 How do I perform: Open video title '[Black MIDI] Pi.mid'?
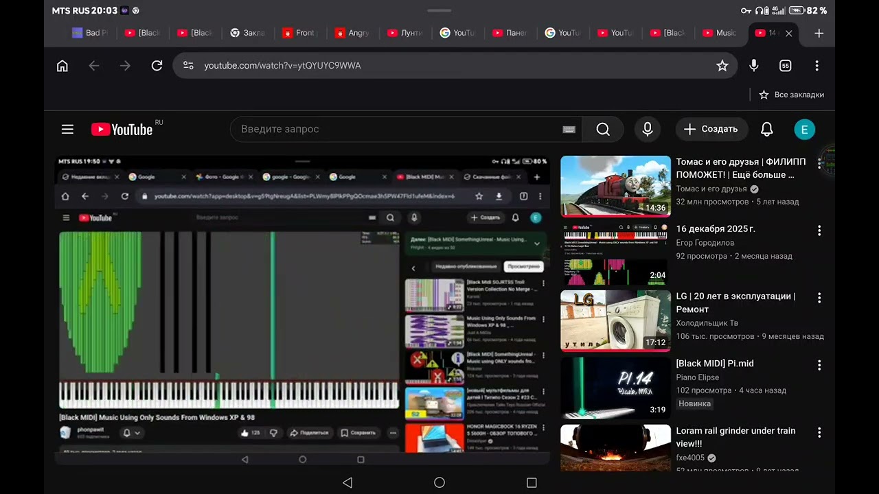pos(715,364)
